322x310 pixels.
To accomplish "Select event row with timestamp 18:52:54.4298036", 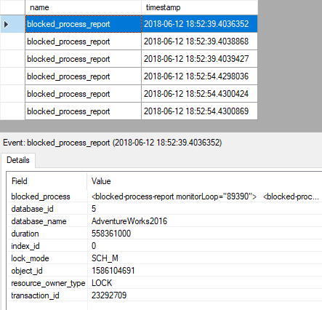I will pos(141,76).
